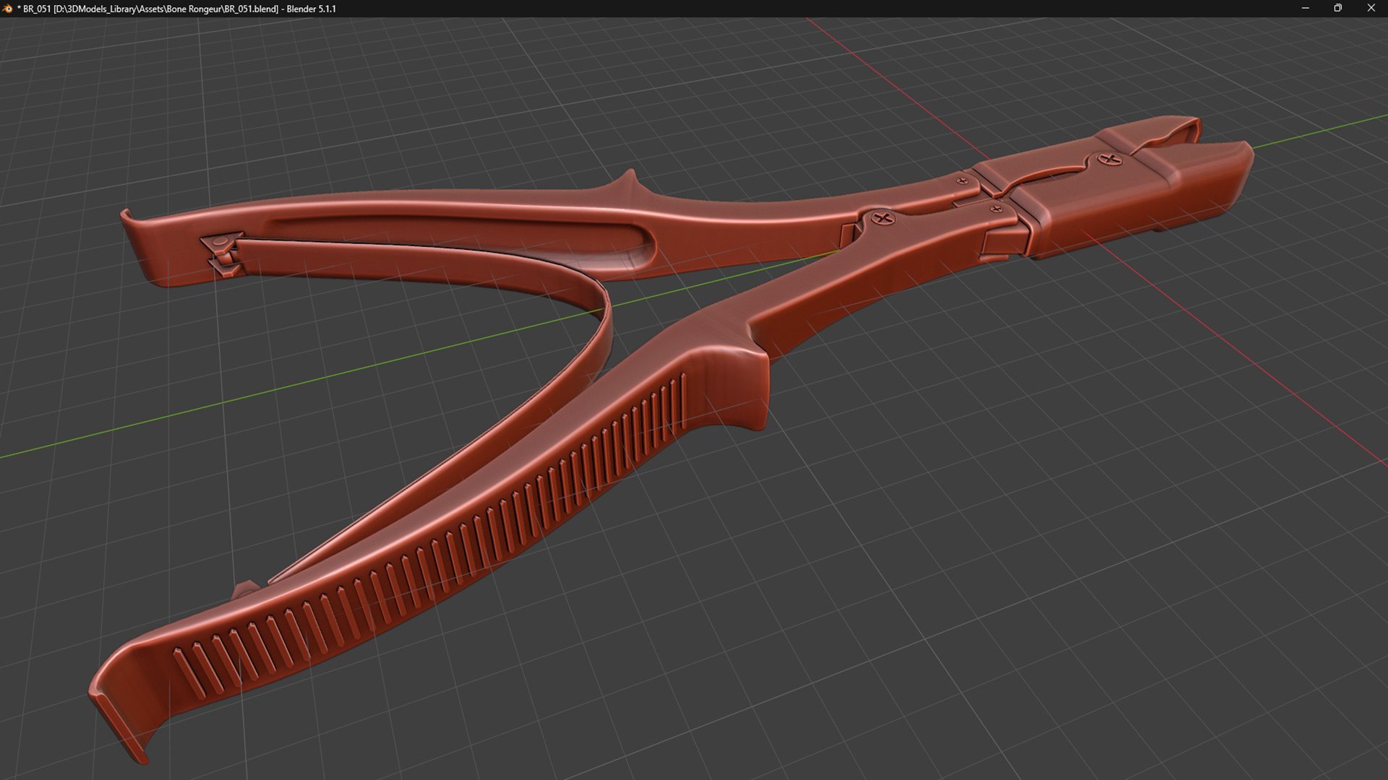Click the Blender logo icon in title bar
This screenshot has height=780, width=1388.
coord(8,9)
